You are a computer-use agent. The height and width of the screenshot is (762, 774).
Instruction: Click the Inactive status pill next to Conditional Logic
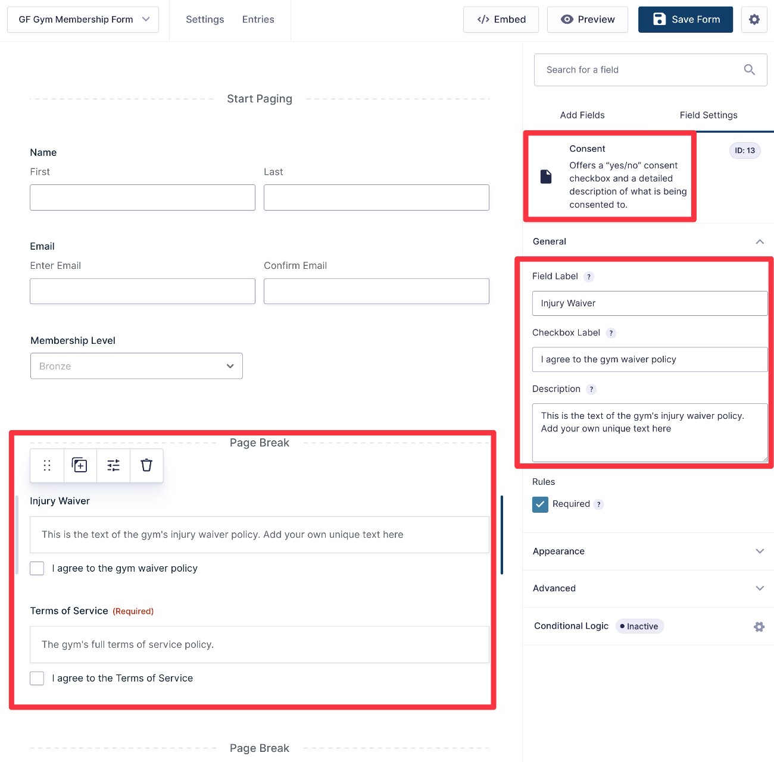click(x=639, y=626)
